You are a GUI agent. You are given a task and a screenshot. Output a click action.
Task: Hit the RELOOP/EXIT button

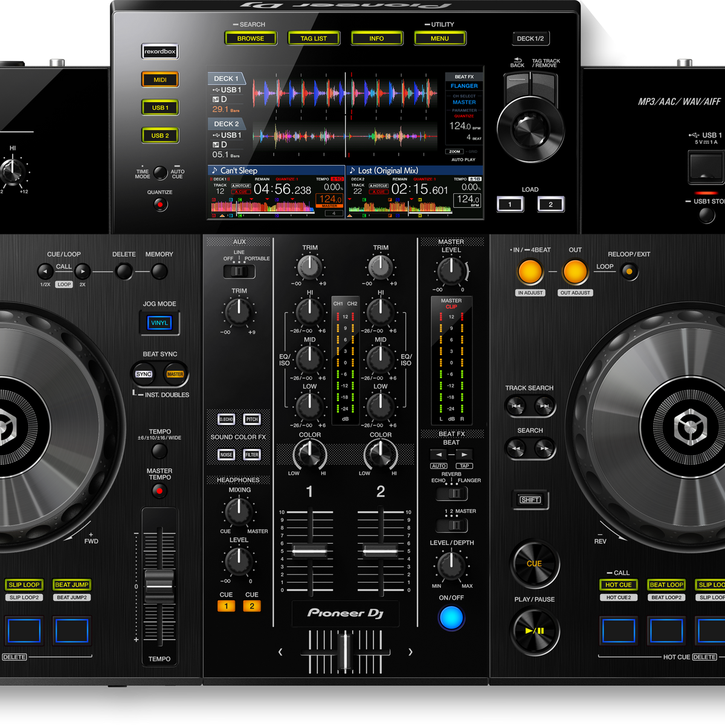tap(630, 272)
